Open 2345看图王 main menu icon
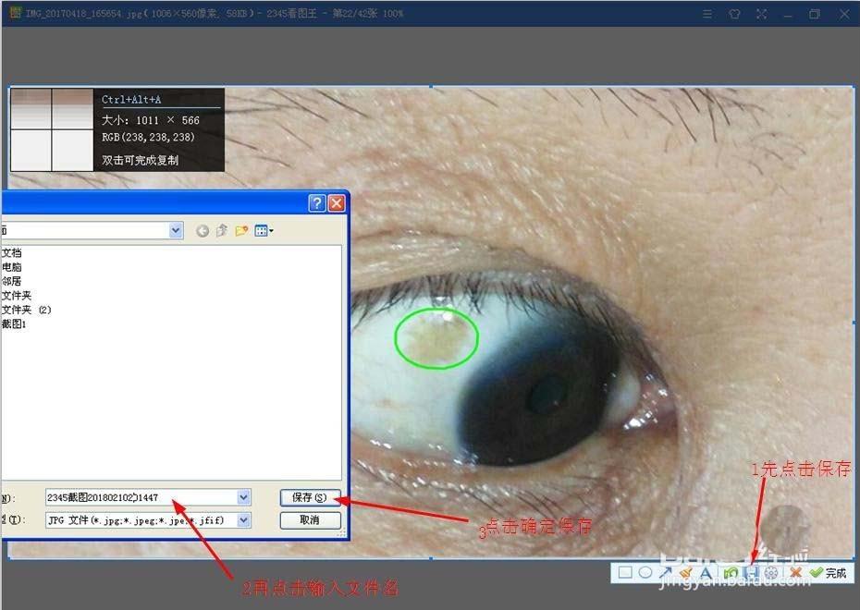860x610 pixels. coord(707,14)
